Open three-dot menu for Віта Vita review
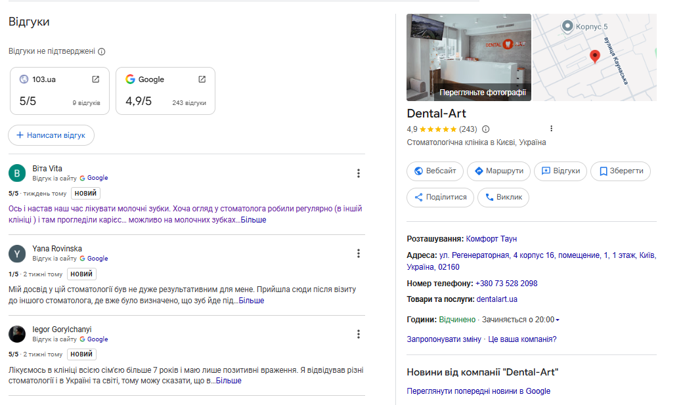Viewport: 683px width, 405px height. pos(359,173)
